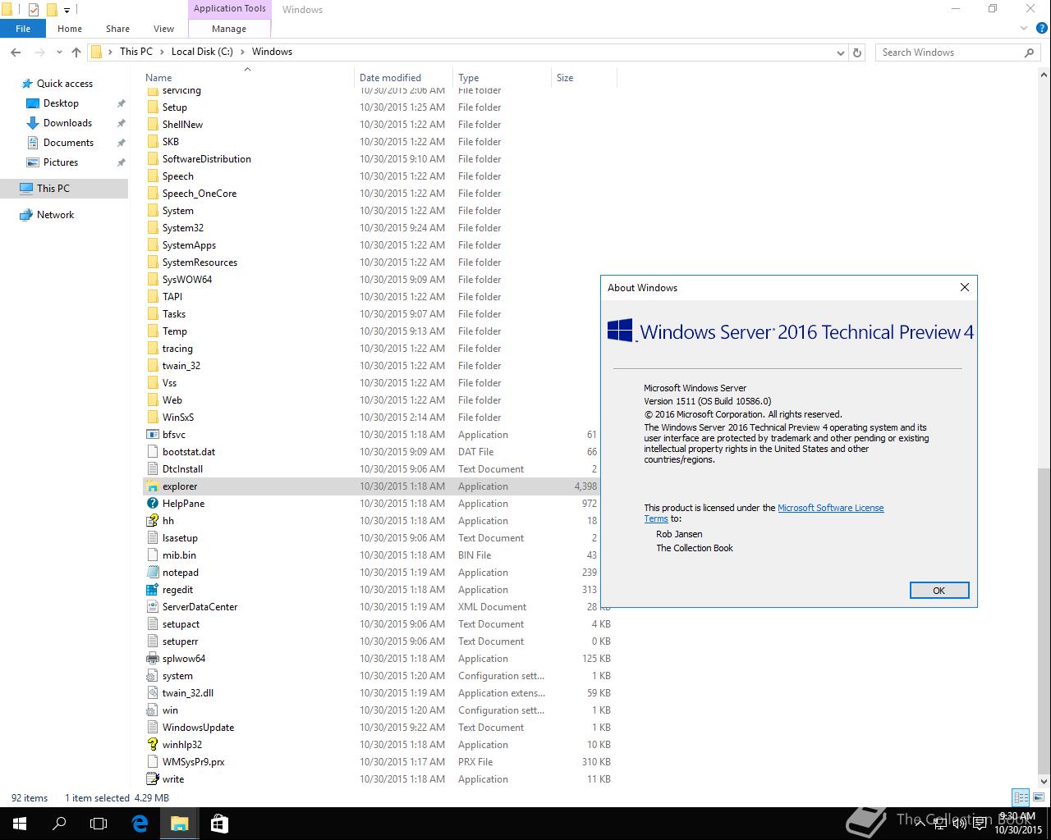Sort by the Date modified column
The height and width of the screenshot is (840, 1051).
390,78
